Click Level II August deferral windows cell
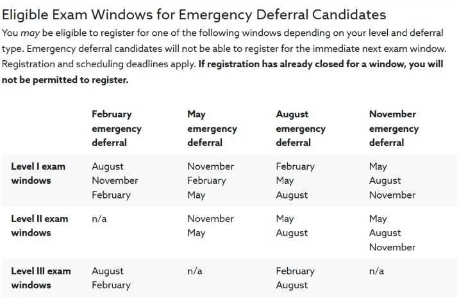This screenshot has height=299, width=459. coord(292,225)
